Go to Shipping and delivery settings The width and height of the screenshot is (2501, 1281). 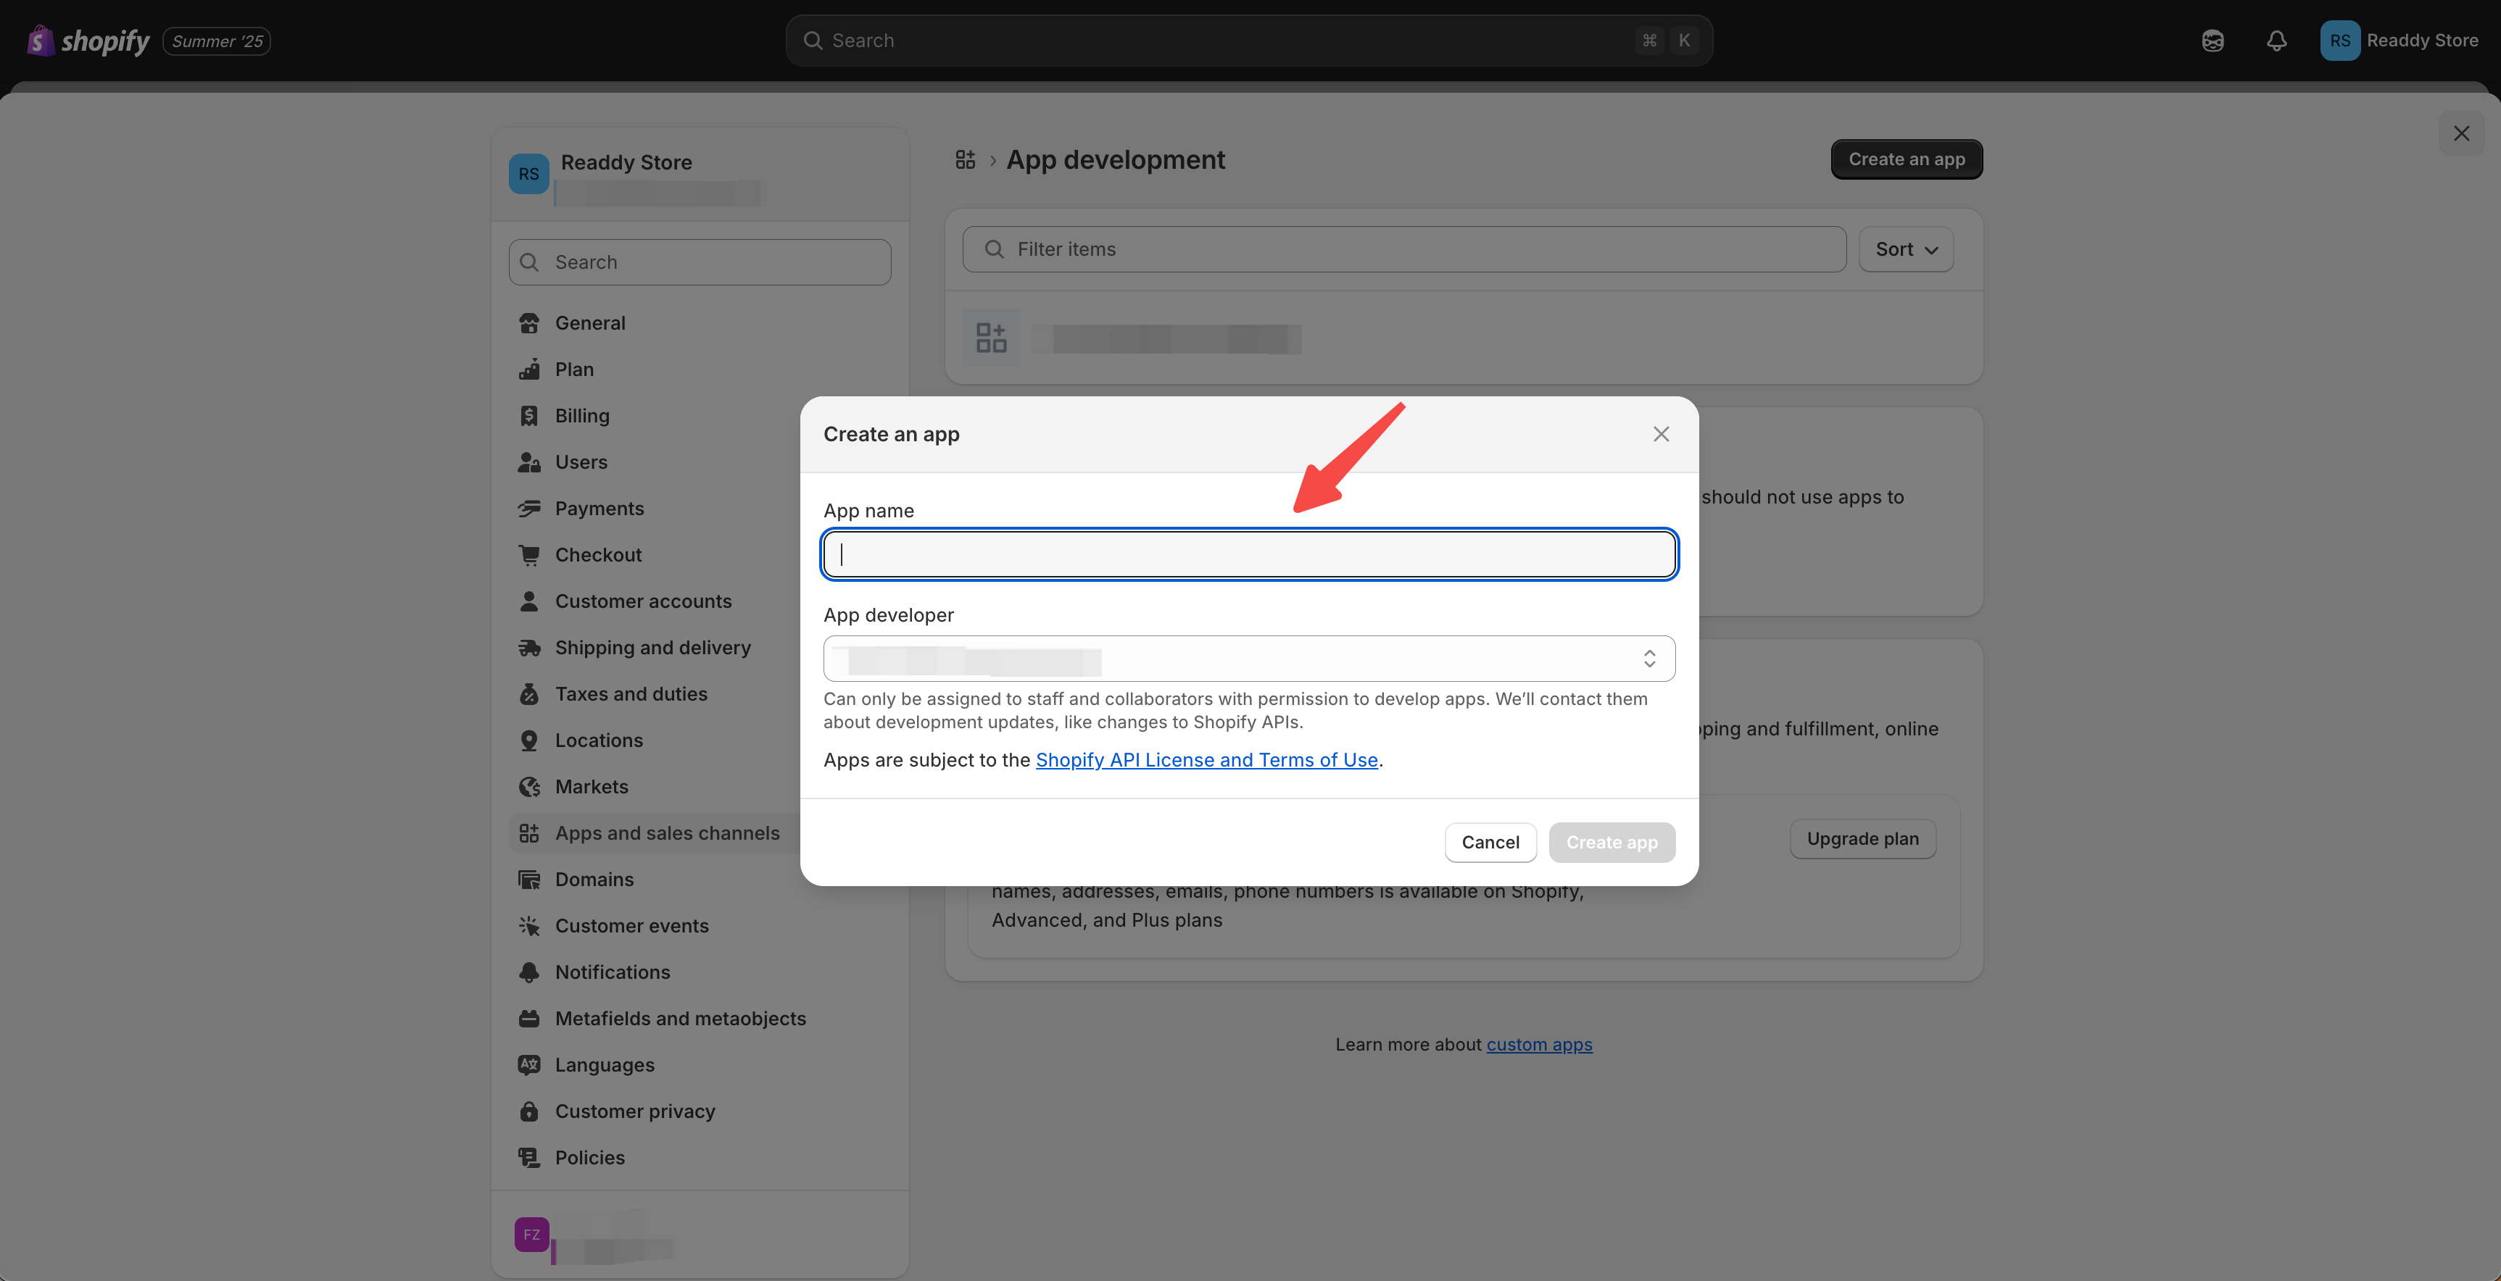652,647
